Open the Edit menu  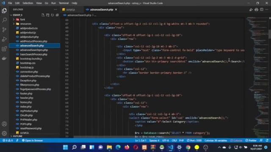pyautogui.click(x=17, y=3)
